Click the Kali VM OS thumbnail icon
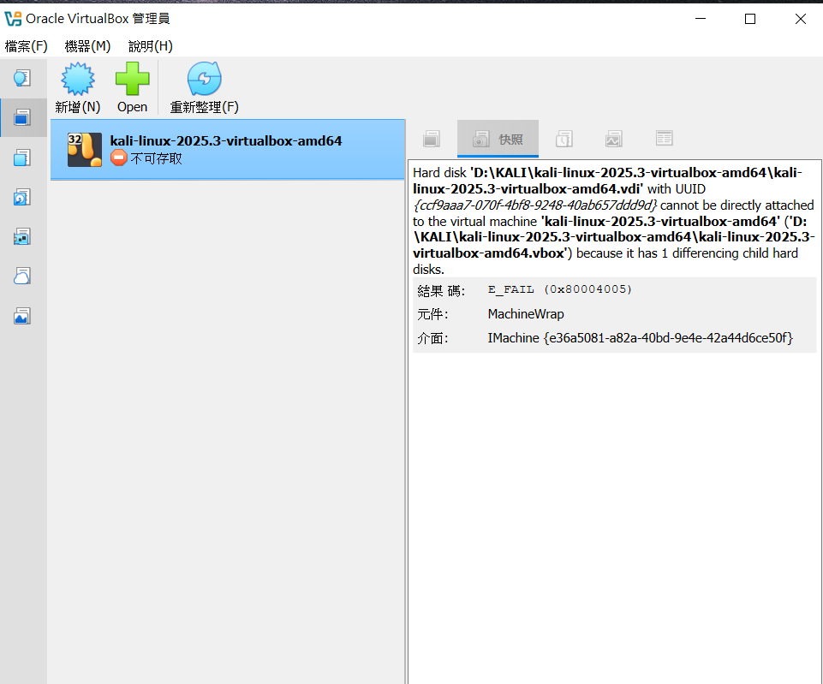Image resolution: width=823 pixels, height=684 pixels. coord(85,150)
